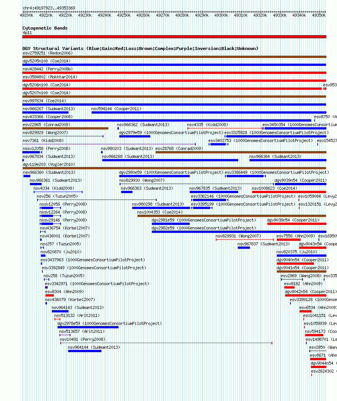The height and width of the screenshot is (401, 337).
Task: Open nsv964143 (Sudmant2013) variant label
Action: (x=78, y=307)
